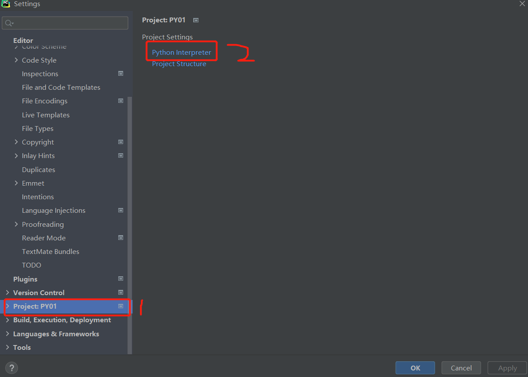Open the TODO settings page
This screenshot has width=528, height=377.
coord(32,265)
